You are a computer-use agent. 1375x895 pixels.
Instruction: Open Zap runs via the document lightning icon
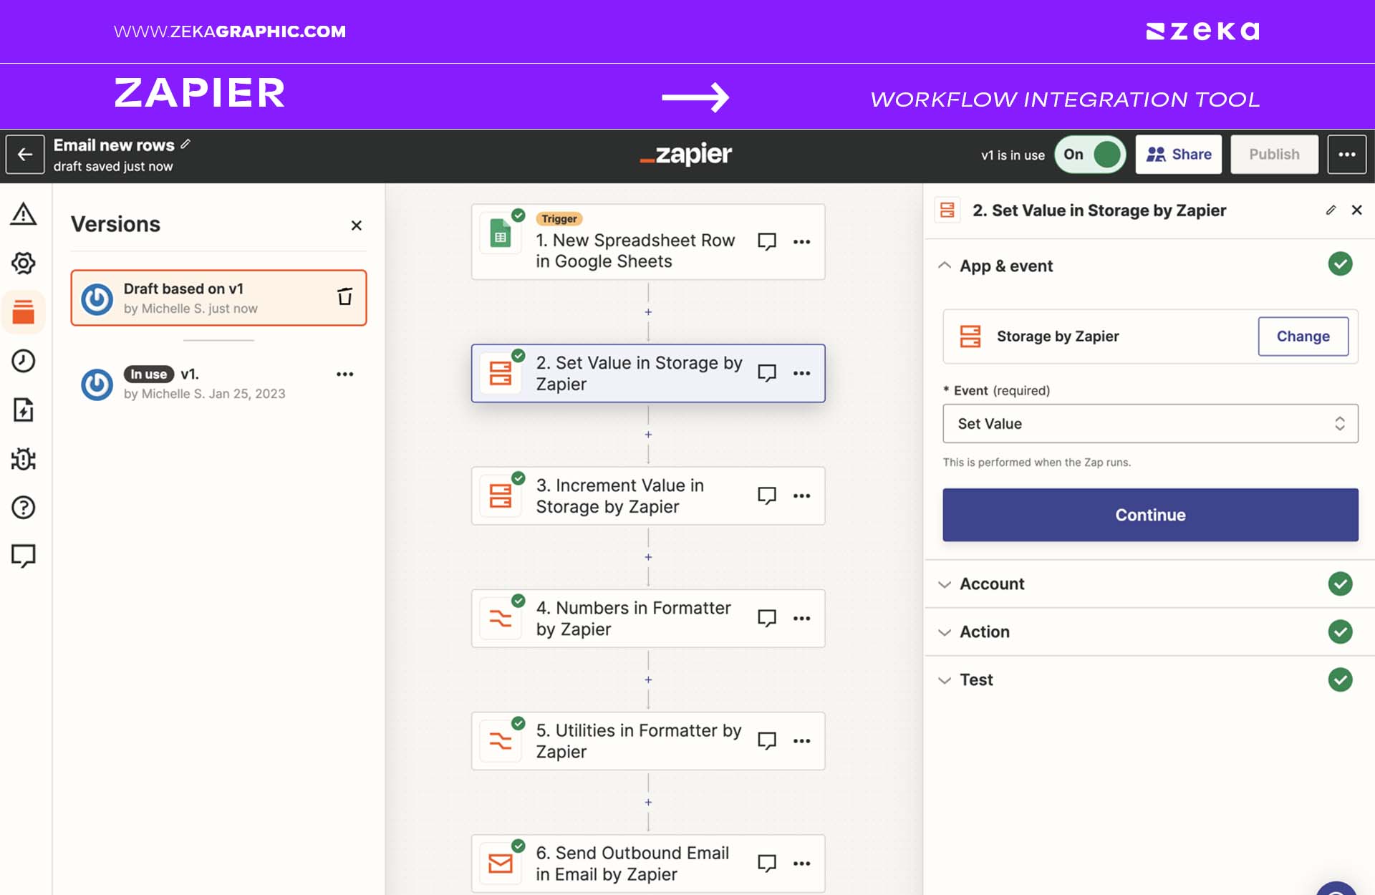click(24, 410)
